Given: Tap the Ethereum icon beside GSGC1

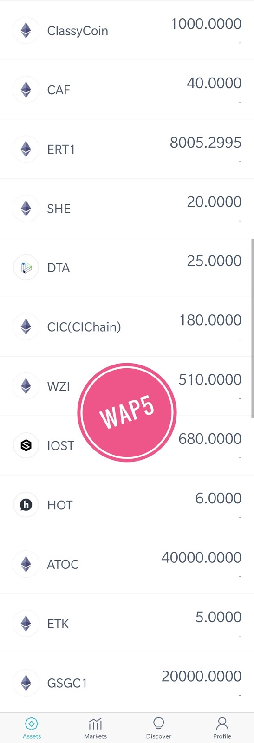Looking at the screenshot, I should click(26, 683).
